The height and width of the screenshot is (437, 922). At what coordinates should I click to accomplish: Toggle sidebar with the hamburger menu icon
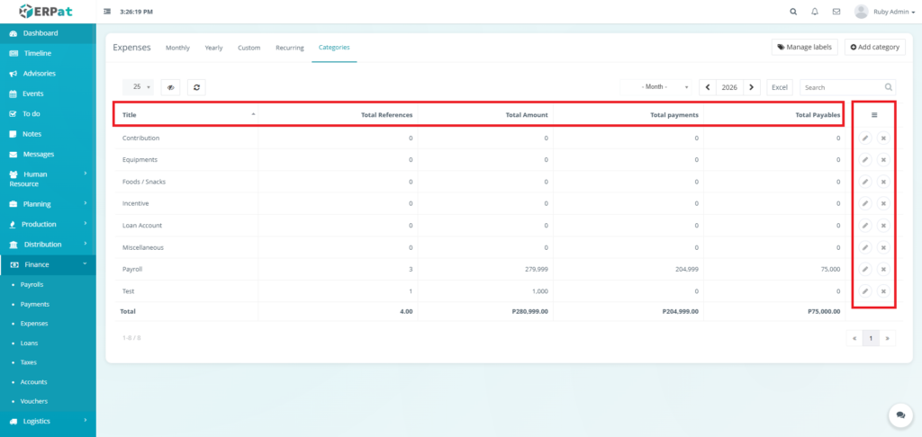tap(108, 12)
